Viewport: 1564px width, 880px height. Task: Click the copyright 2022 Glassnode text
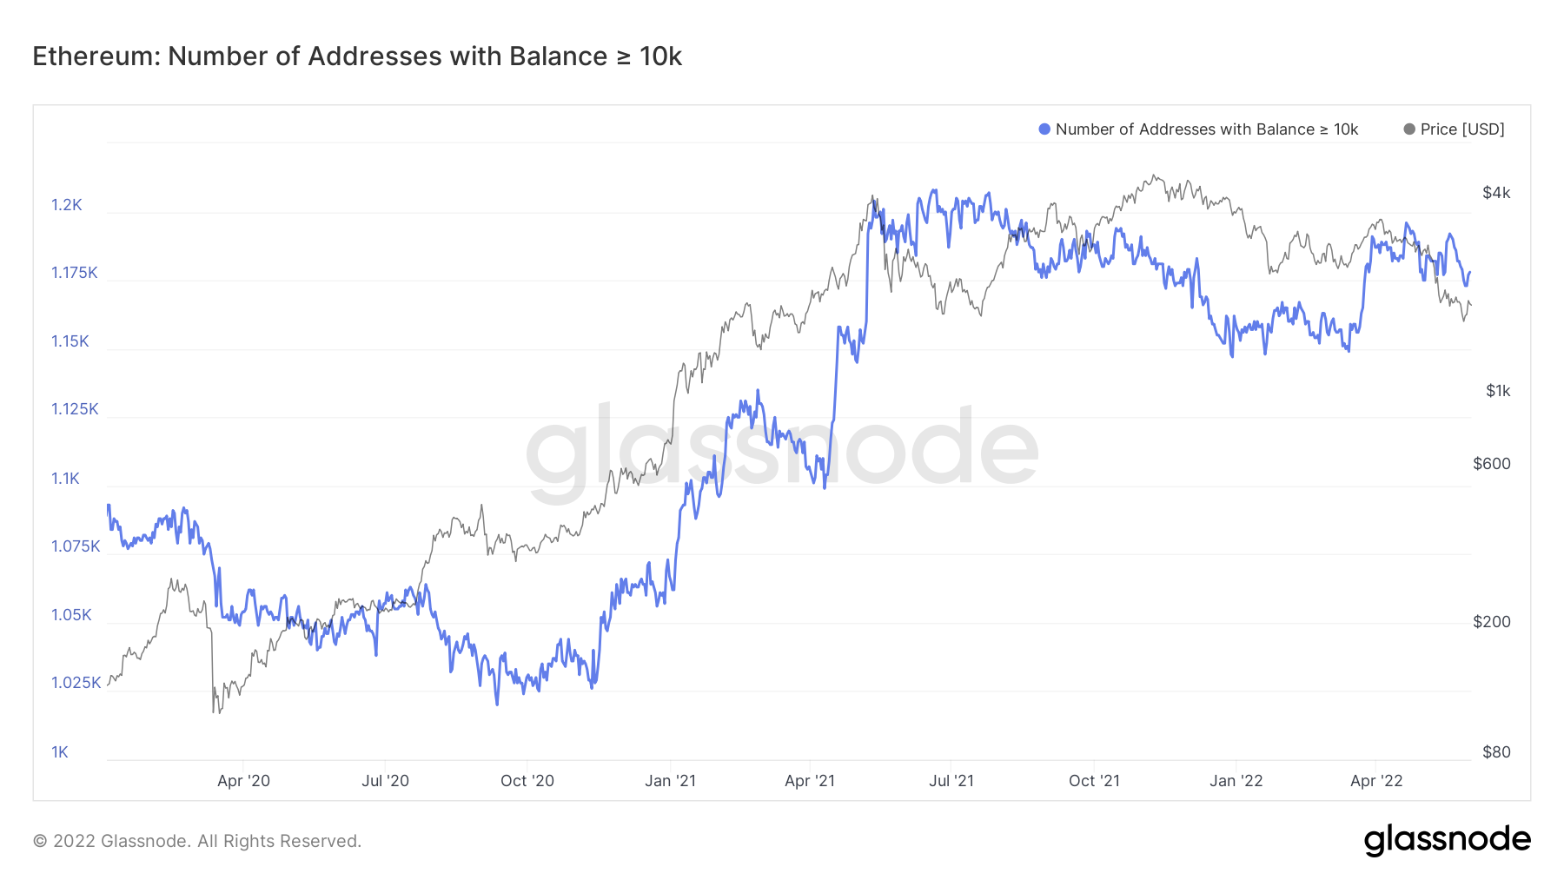tap(197, 841)
